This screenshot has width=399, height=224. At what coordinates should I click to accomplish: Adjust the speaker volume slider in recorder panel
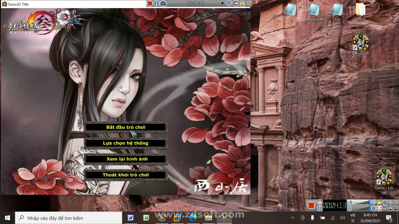[362, 202]
